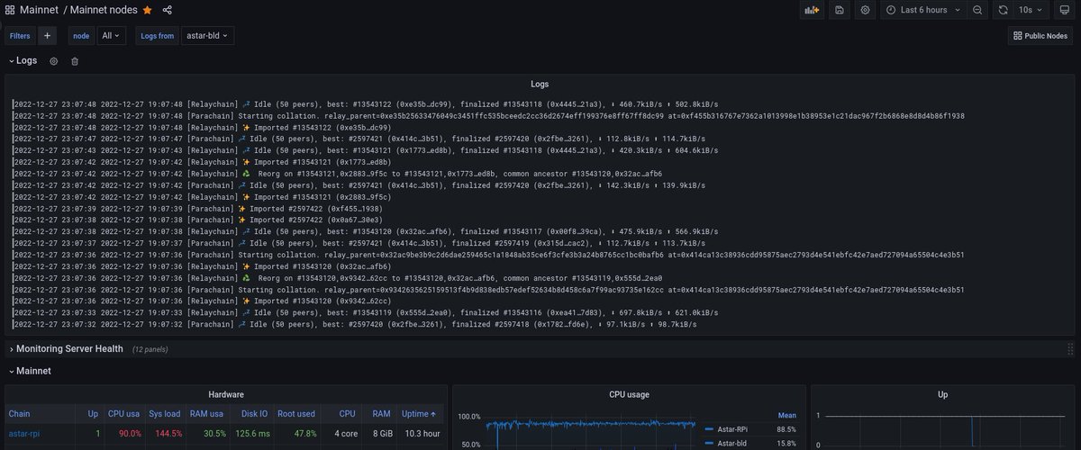The height and width of the screenshot is (450, 1081).
Task: Click the 47.8% Root used cell
Action: pyautogui.click(x=295, y=433)
